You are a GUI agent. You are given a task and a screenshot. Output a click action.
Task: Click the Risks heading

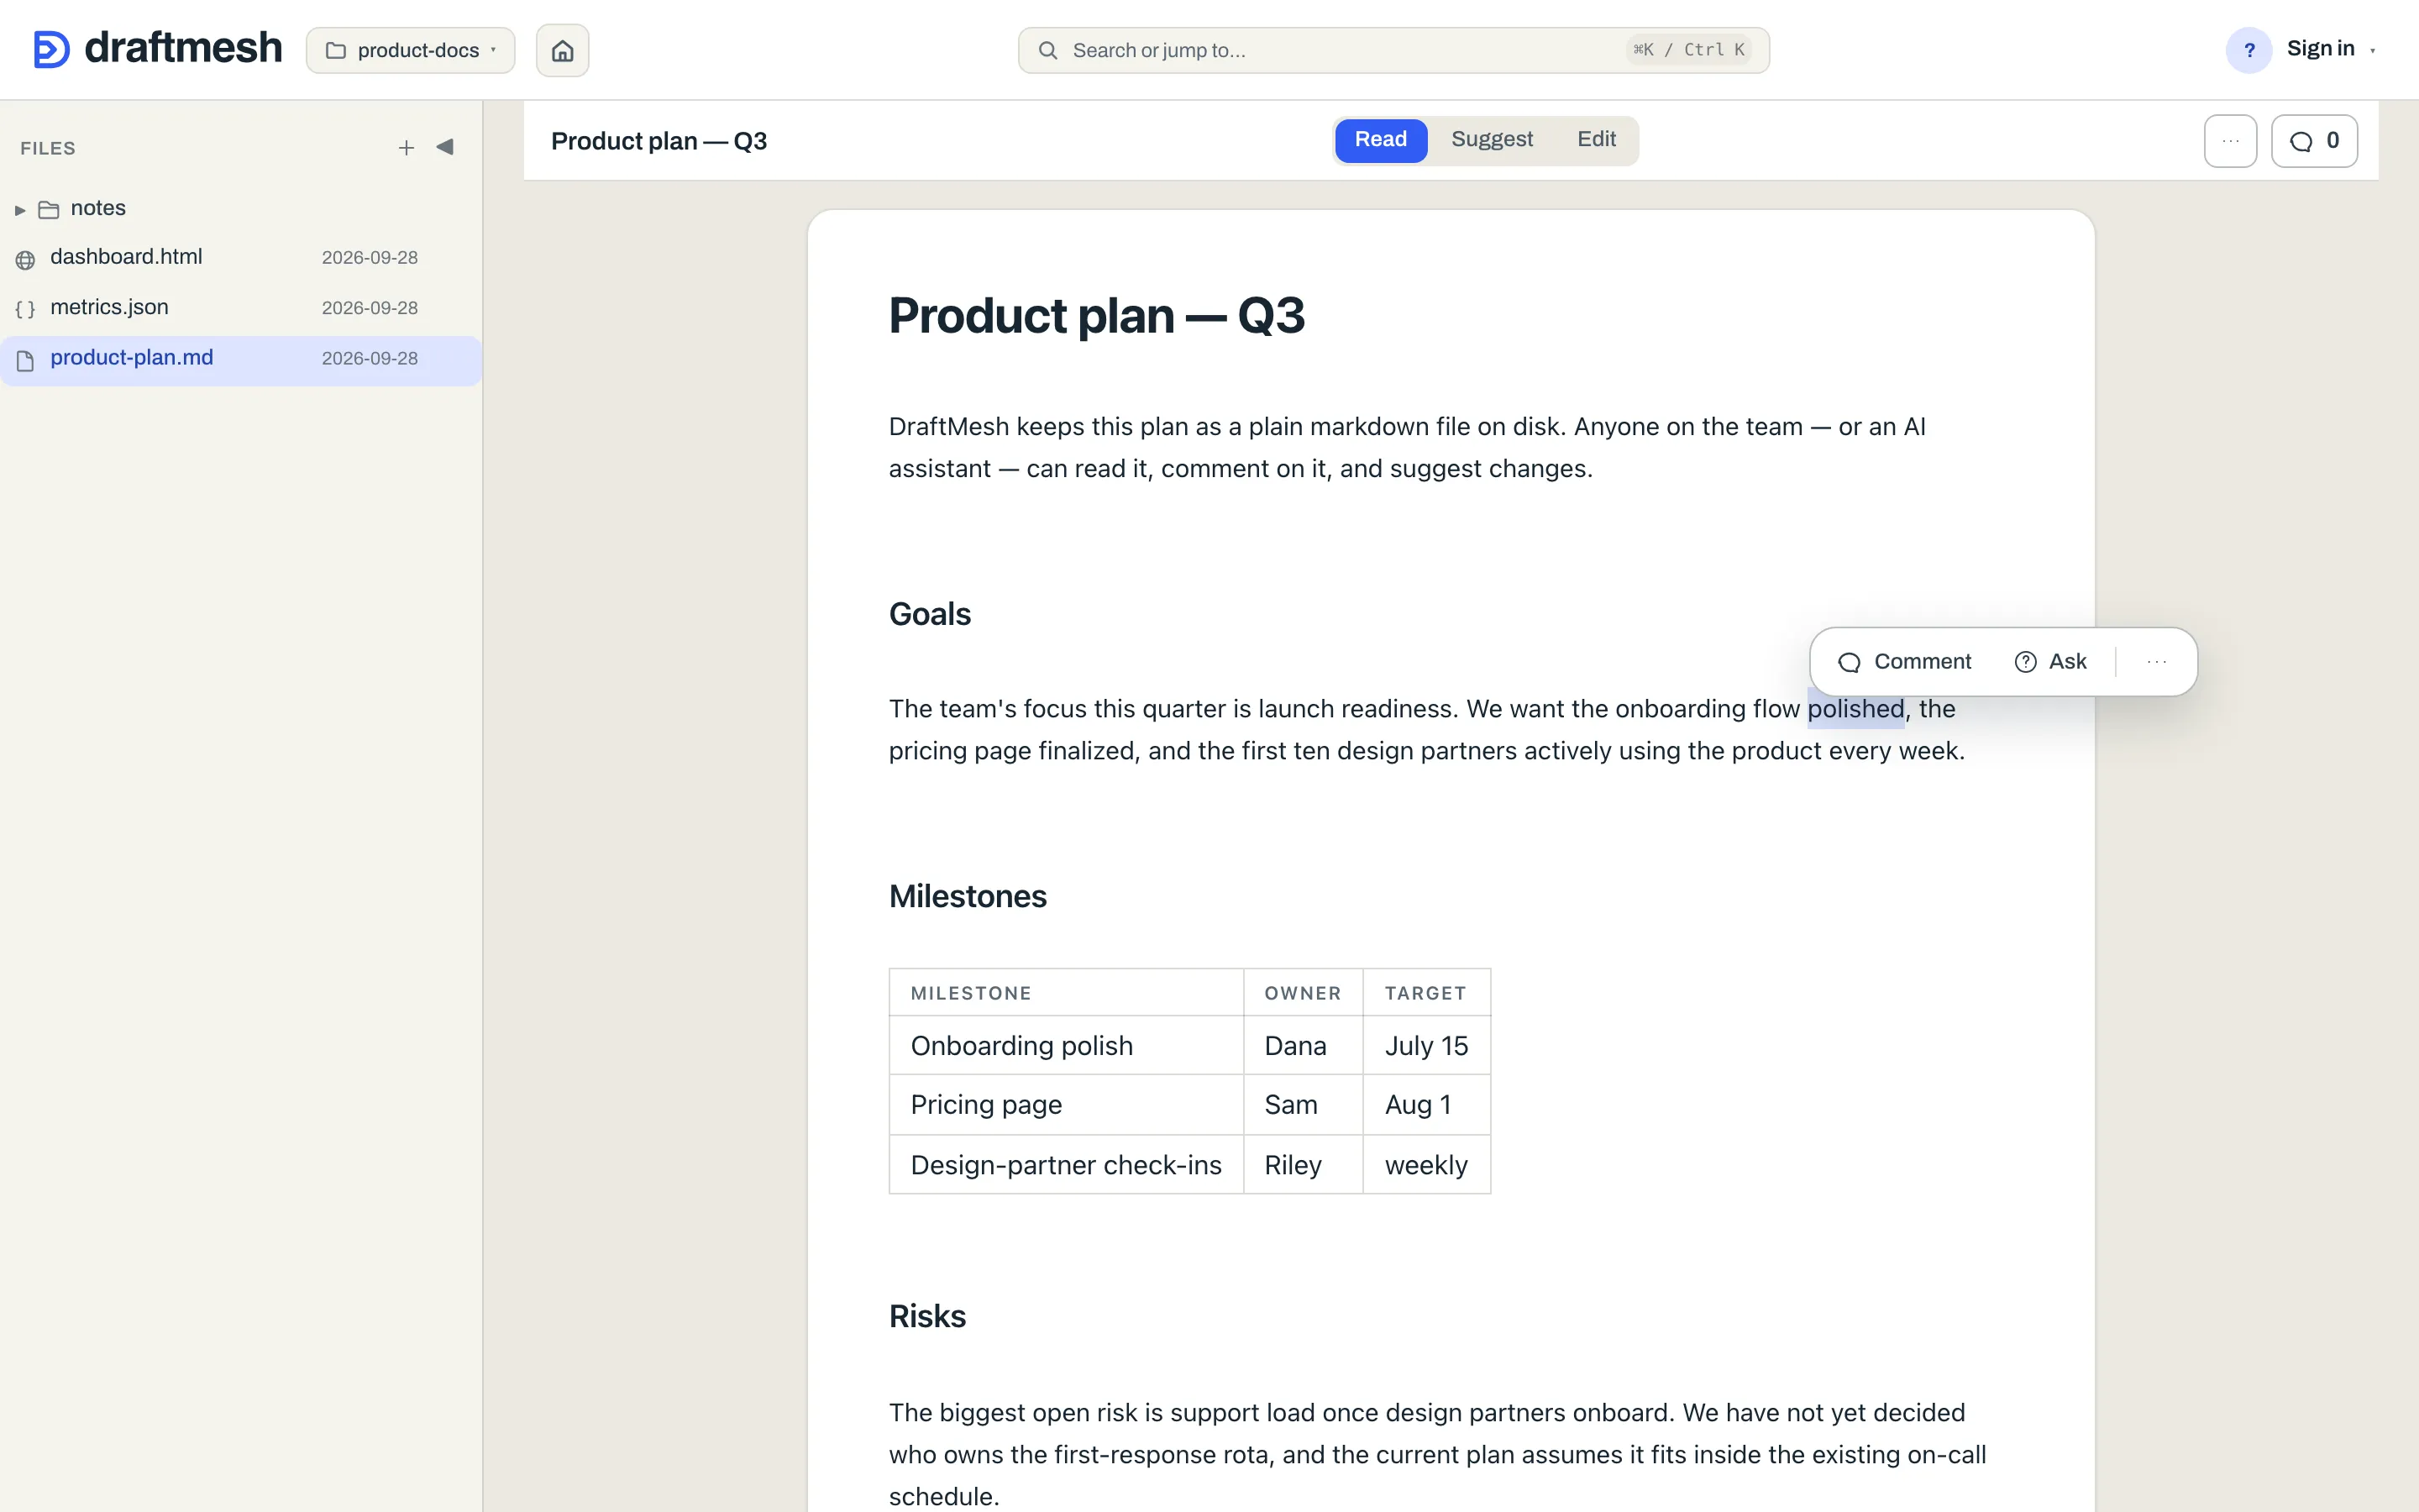click(x=926, y=1316)
